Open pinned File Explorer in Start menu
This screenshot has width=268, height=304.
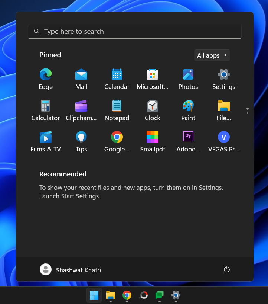(224, 110)
